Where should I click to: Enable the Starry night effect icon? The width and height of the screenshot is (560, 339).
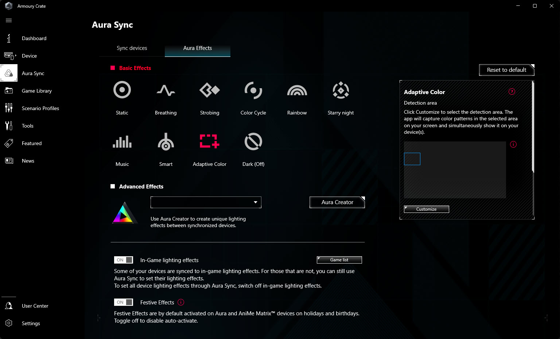[x=341, y=90]
